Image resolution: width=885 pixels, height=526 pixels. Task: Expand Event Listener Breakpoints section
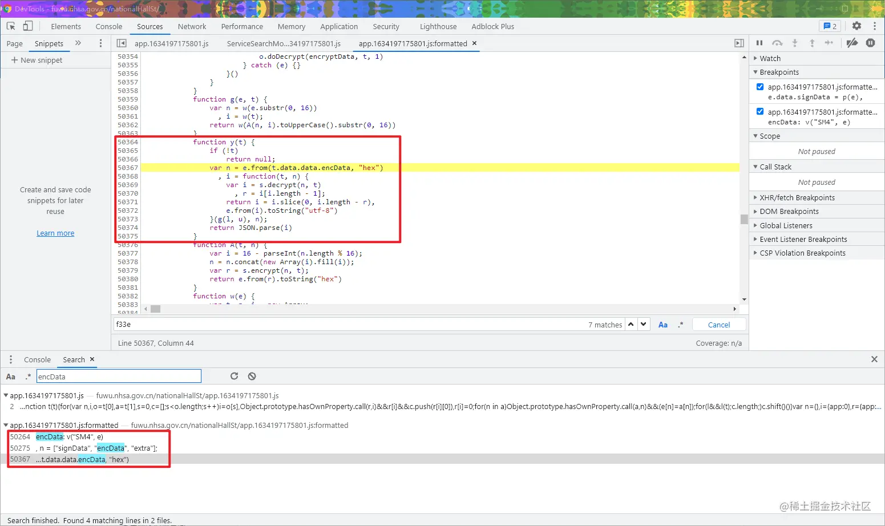tap(817, 239)
